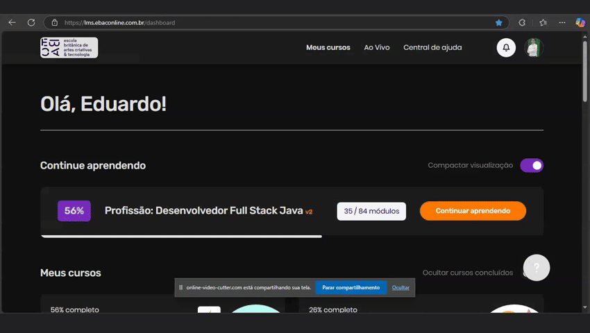Open the notifications bell
The width and height of the screenshot is (590, 333).
pyautogui.click(x=506, y=47)
